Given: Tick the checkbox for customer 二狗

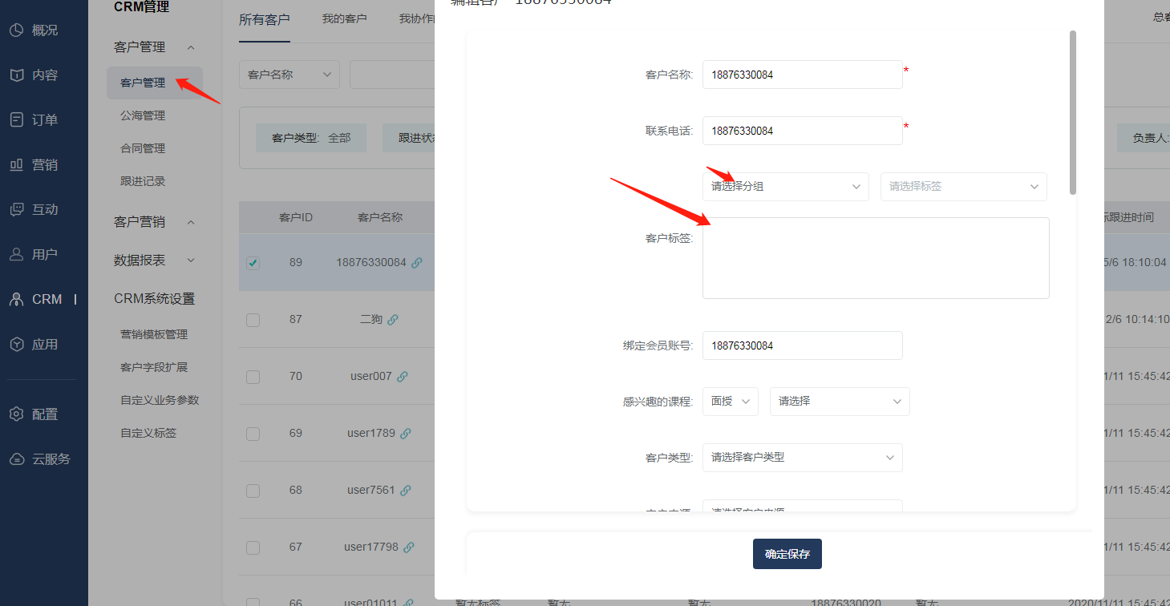Looking at the screenshot, I should coord(253,320).
